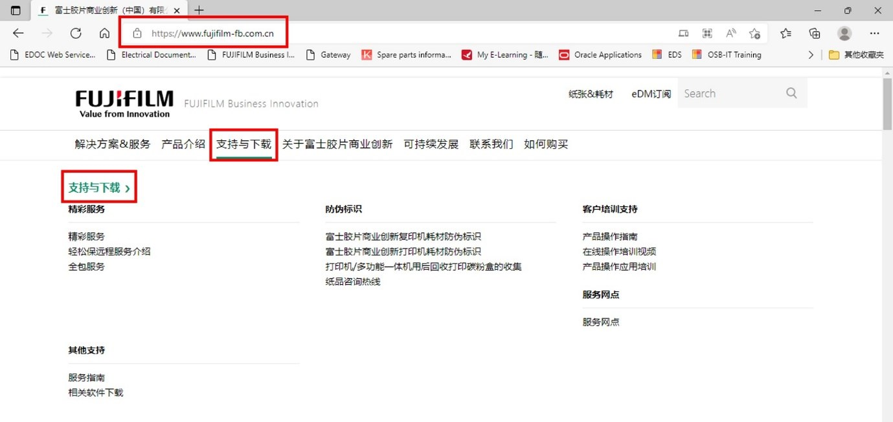893x422 pixels.
Task: Open 富士胶片商业创新复印机耗材防伪标识 link
Action: click(x=403, y=237)
